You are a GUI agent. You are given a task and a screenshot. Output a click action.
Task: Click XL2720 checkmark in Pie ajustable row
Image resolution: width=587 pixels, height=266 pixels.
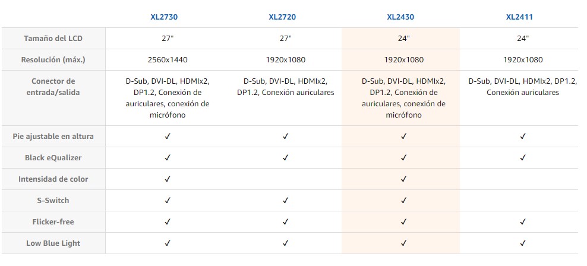point(286,136)
